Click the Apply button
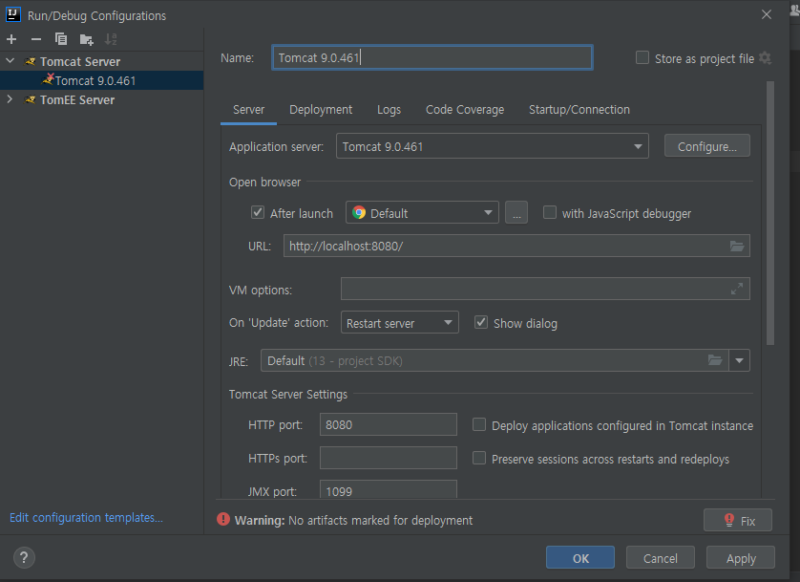The image size is (800, 582). coord(741,557)
